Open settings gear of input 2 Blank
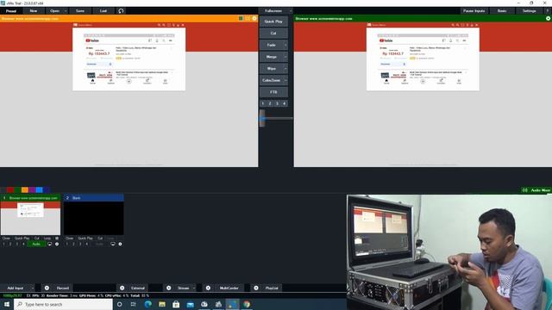 pos(120,244)
